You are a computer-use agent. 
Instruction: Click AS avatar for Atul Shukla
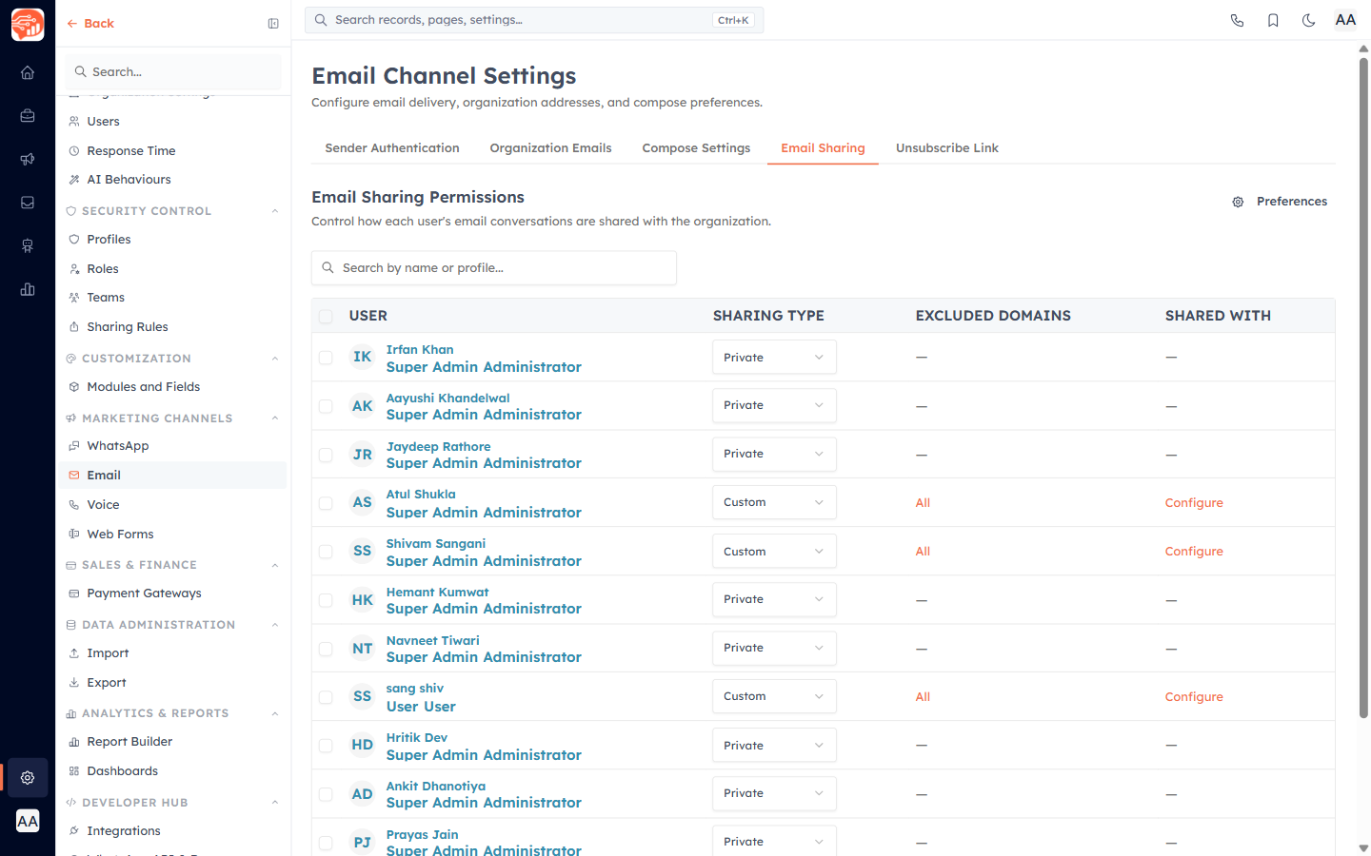[x=363, y=503]
